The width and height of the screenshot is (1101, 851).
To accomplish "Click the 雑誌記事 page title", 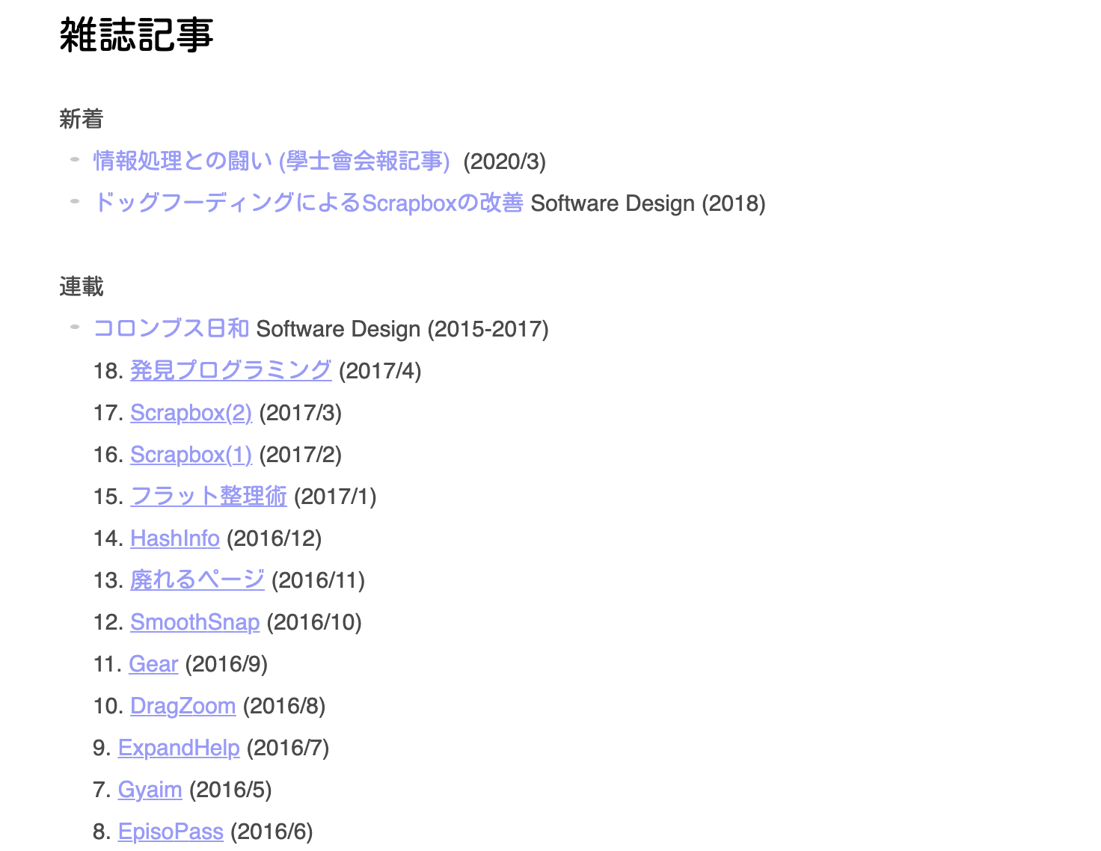I will (137, 34).
